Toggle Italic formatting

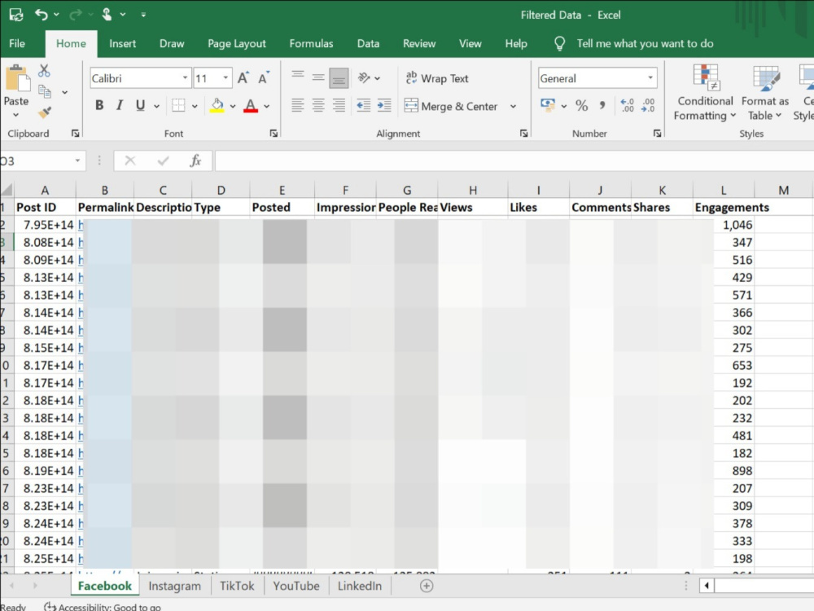(120, 105)
